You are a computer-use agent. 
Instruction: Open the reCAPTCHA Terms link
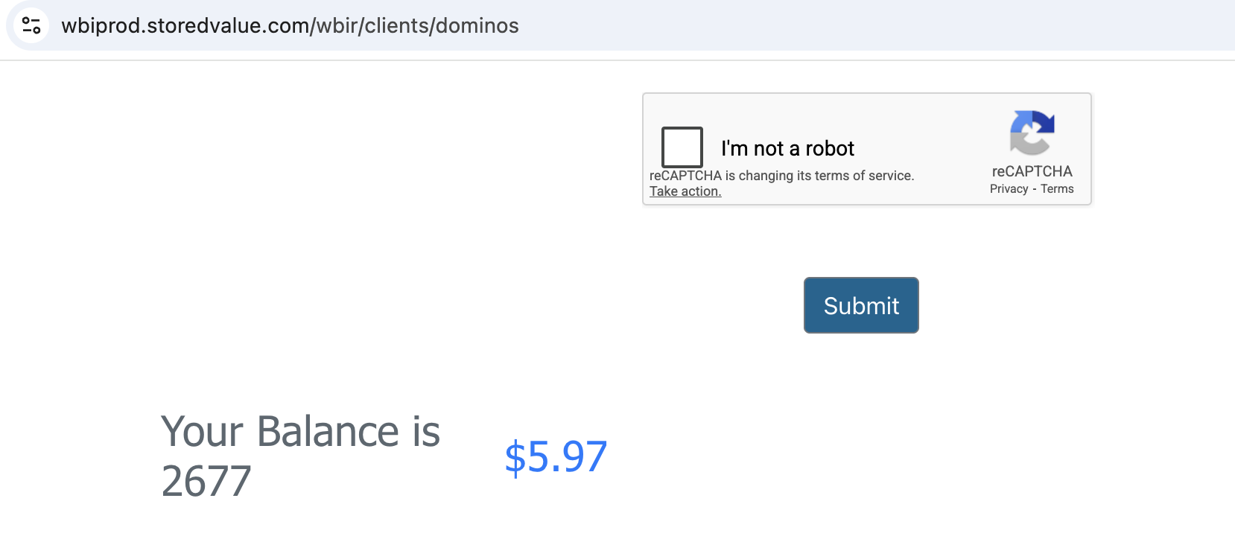1057,189
